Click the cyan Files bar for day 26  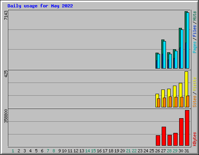point(159,61)
